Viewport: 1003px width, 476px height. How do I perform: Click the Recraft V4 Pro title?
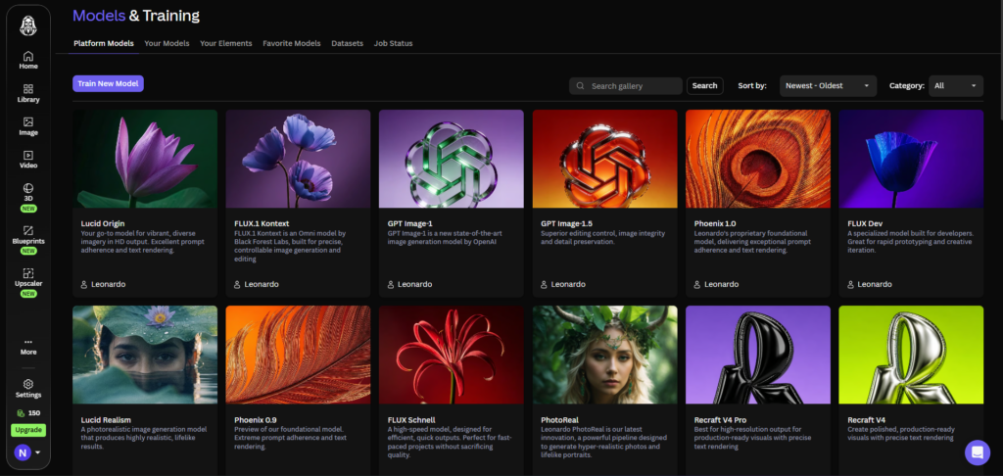pos(721,420)
